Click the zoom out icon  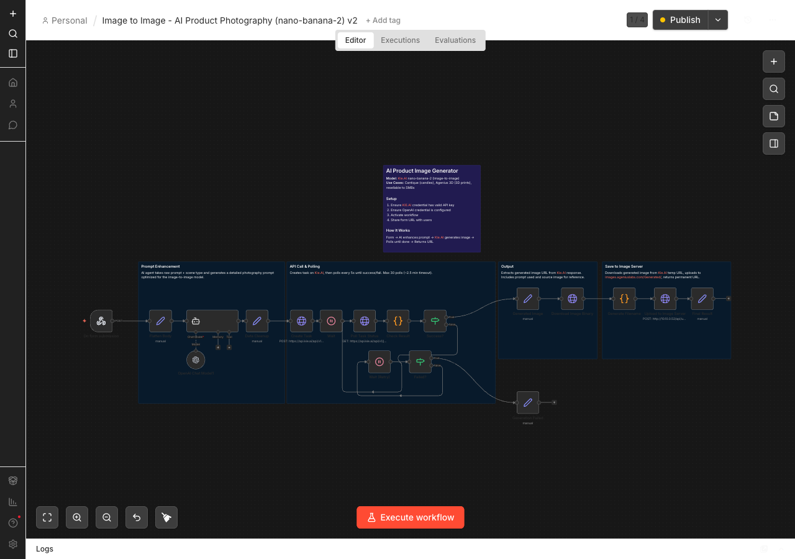coord(106,517)
